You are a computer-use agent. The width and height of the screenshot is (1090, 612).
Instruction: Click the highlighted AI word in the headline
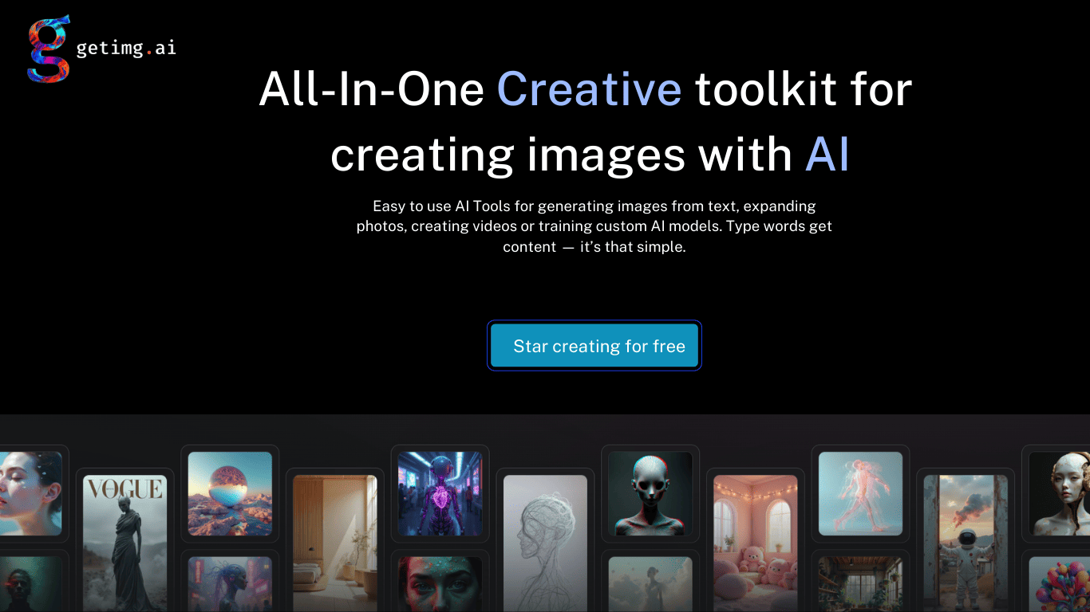[827, 154]
